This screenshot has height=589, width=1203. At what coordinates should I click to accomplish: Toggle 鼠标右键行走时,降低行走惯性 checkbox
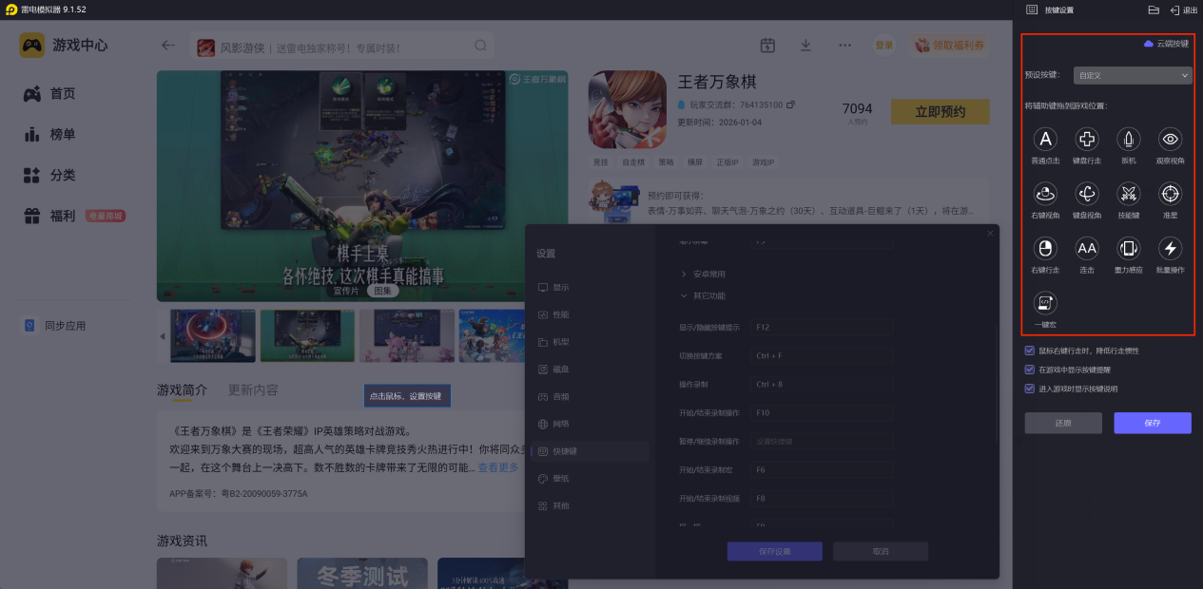click(1030, 351)
